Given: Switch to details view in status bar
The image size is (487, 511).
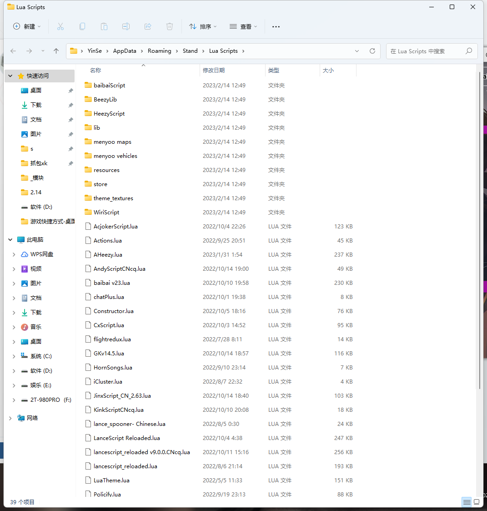Looking at the screenshot, I should pos(467,502).
